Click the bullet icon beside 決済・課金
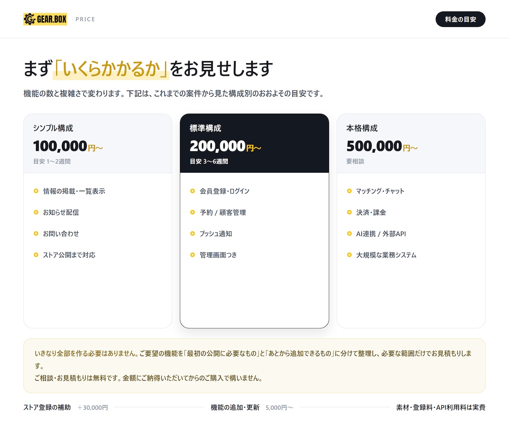The image size is (509, 424). [x=349, y=212]
